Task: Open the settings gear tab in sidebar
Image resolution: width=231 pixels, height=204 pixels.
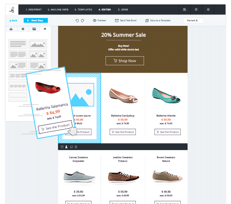Action: tap(23, 29)
